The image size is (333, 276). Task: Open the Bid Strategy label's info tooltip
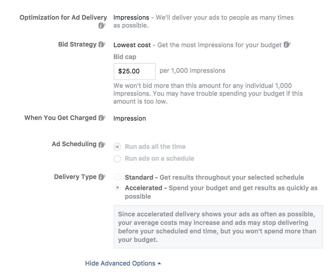coord(101,45)
